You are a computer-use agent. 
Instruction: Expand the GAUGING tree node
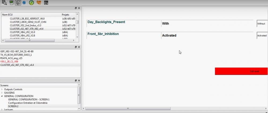click(x=2, y=93)
